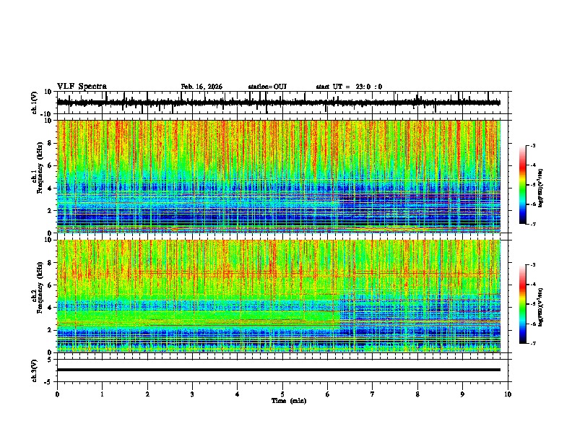572x442 pixels.
Task: Click time axis tick label "4"
Action: (x=237, y=394)
